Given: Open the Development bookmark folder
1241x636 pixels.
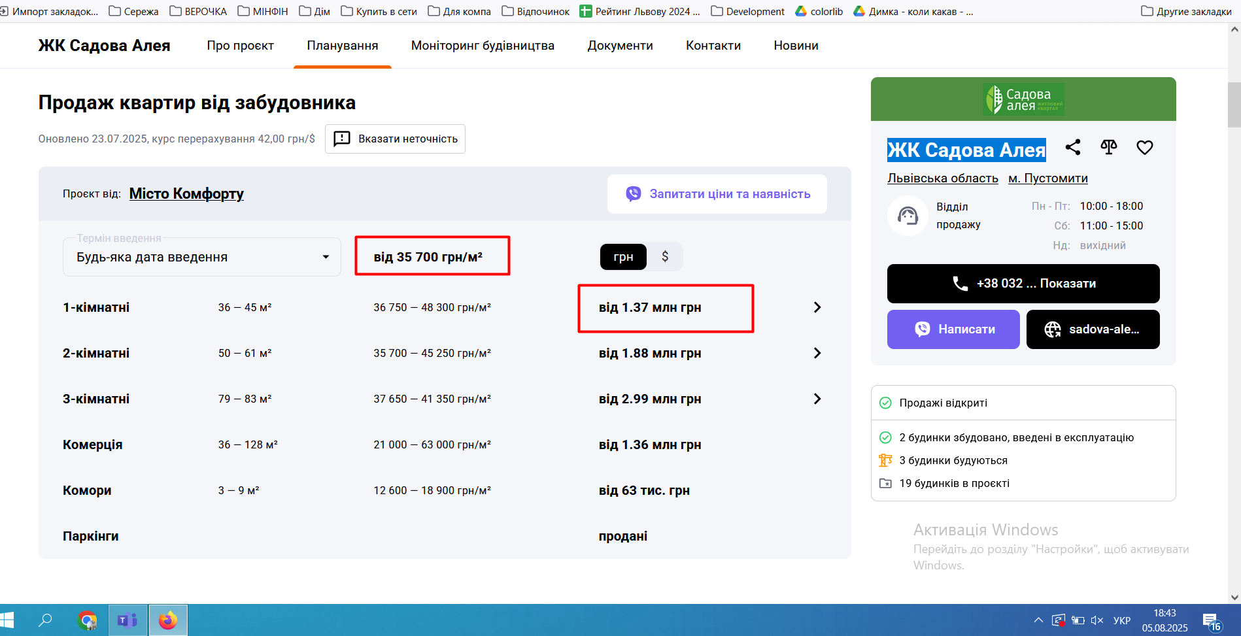Looking at the screenshot, I should pos(747,11).
